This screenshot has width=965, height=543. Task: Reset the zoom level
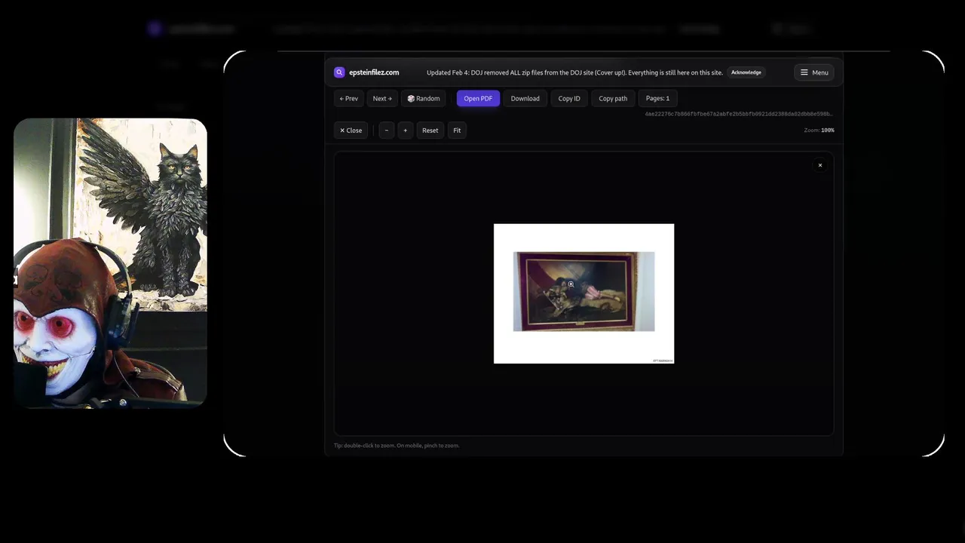(430, 130)
